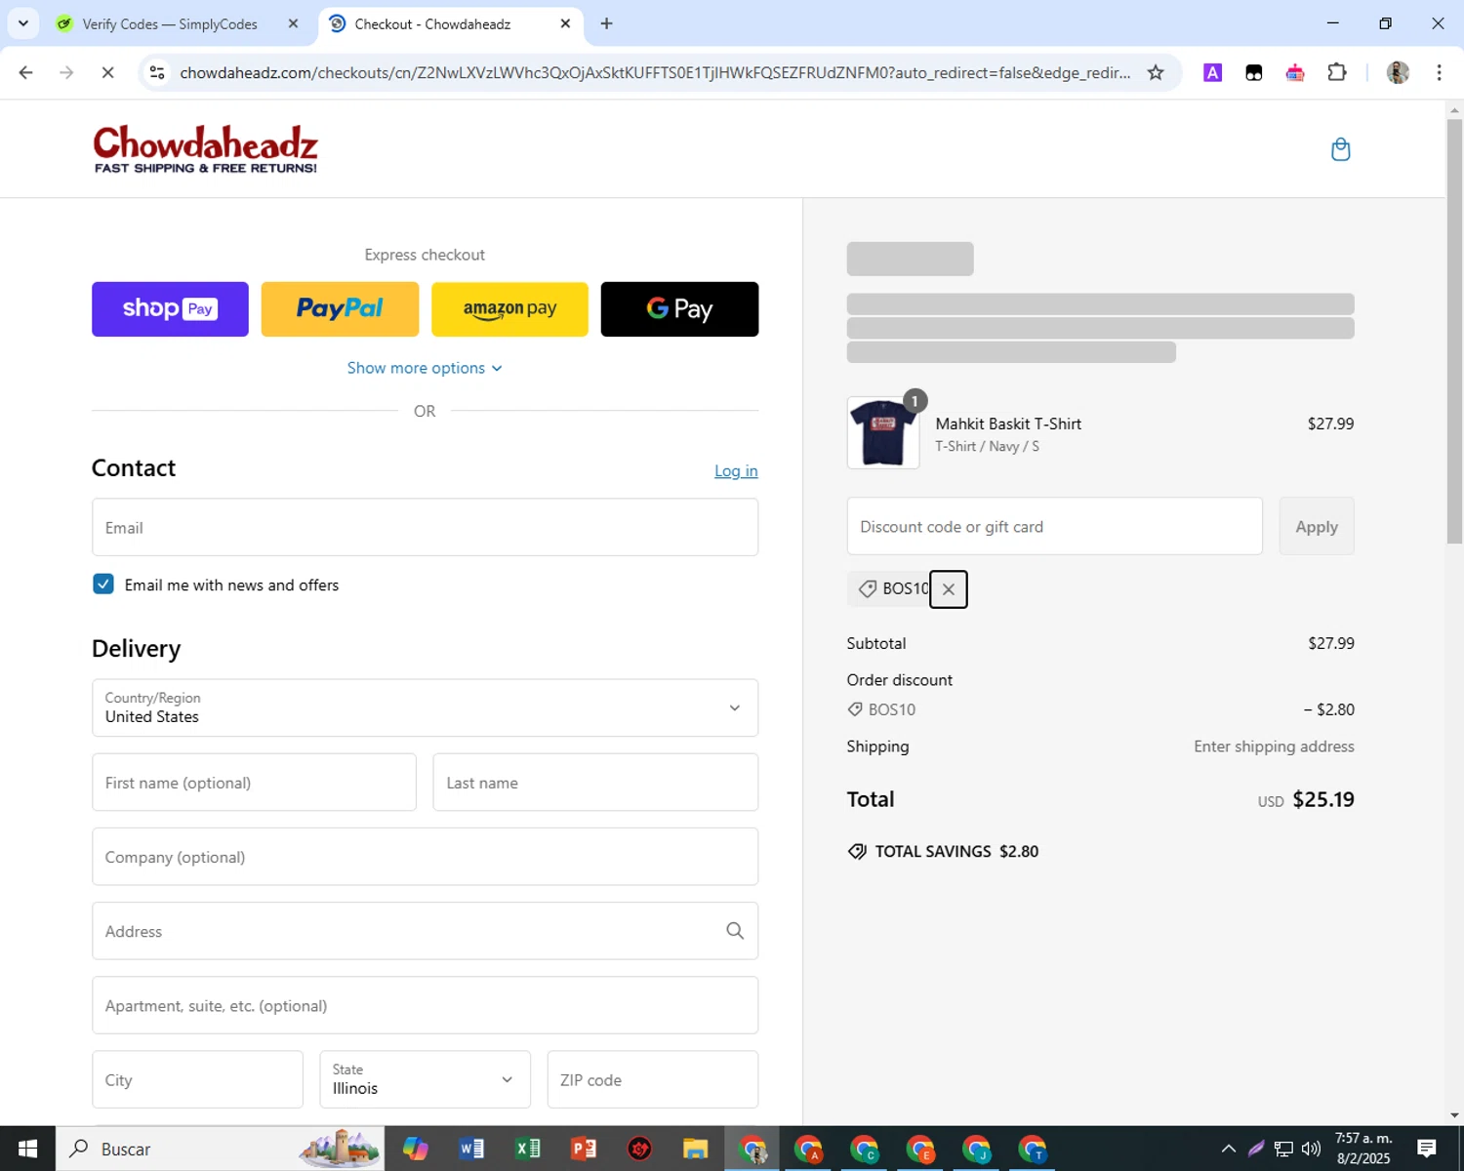Open the Chrome extensions puzzle icon
Viewport: 1464px width, 1171px height.
(1337, 72)
